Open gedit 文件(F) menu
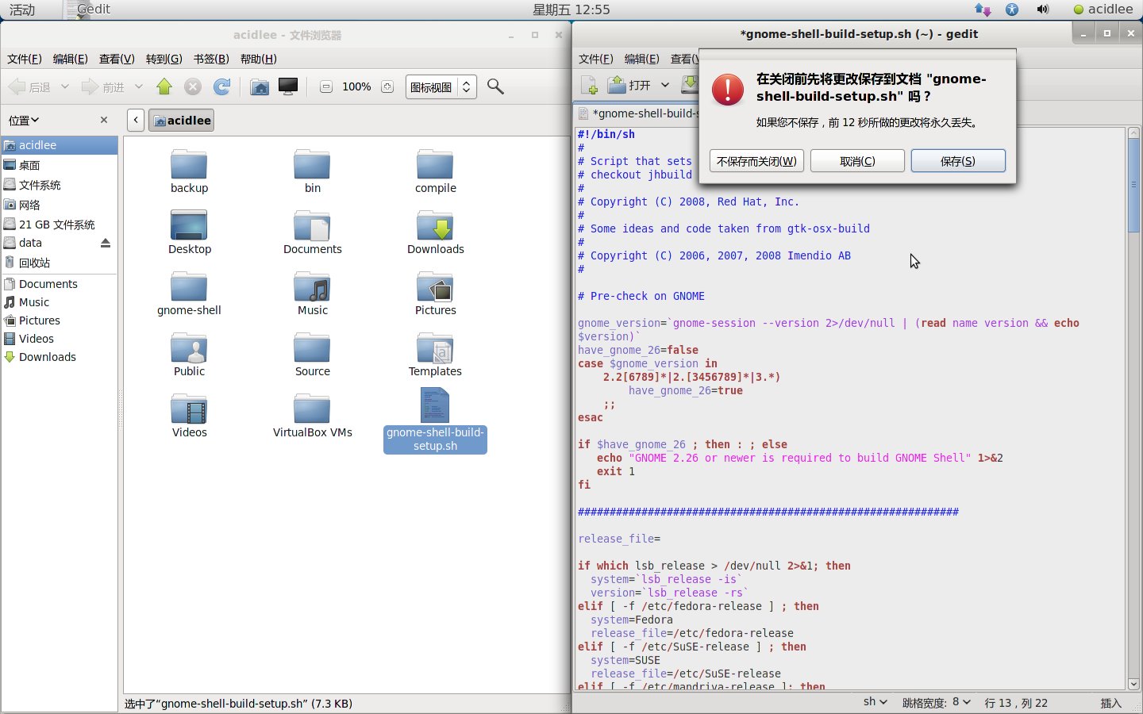The image size is (1143, 714). [x=596, y=59]
